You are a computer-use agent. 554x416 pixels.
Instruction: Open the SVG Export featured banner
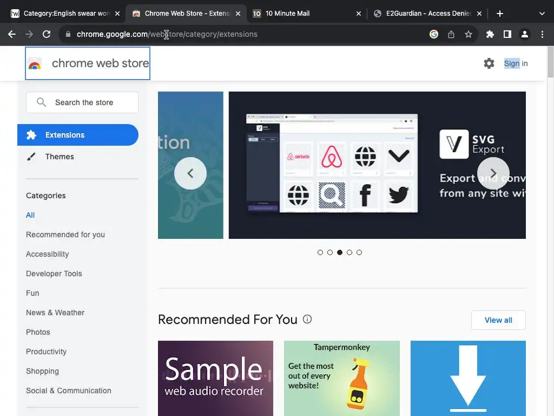tap(377, 165)
